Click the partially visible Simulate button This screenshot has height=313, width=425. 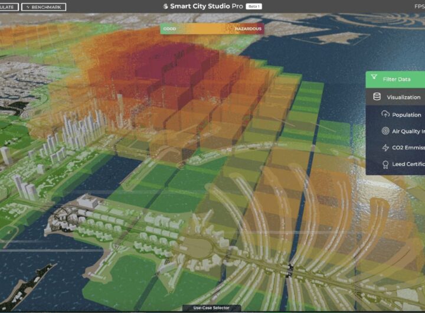pos(9,7)
